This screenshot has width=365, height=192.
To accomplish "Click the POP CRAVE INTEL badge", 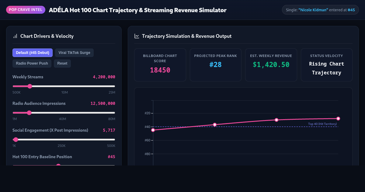I will 26,10.
